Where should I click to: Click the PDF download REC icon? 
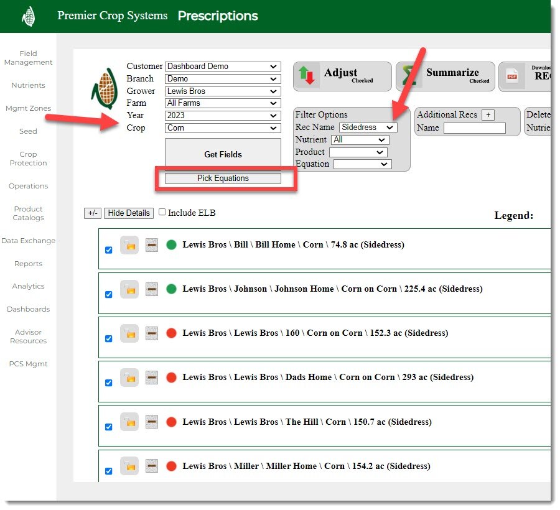click(512, 76)
